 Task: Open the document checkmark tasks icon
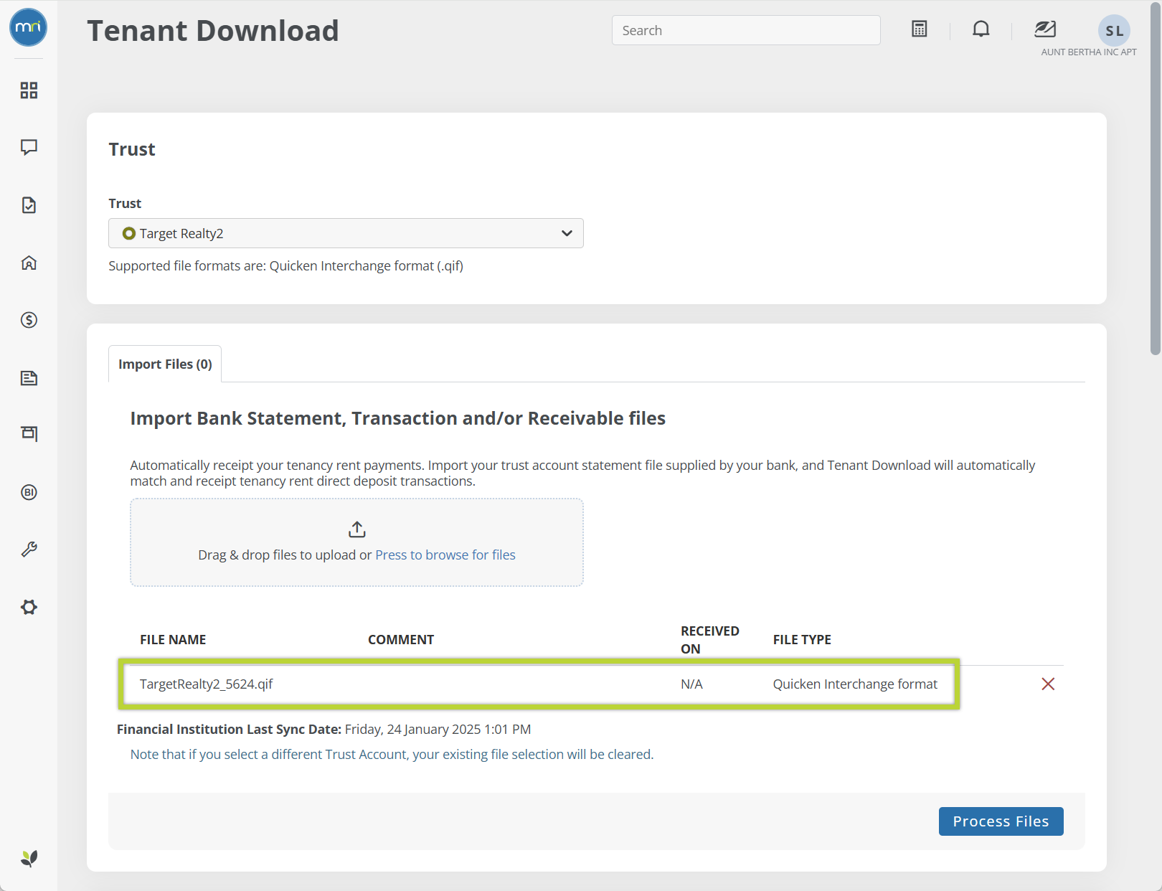(x=29, y=205)
